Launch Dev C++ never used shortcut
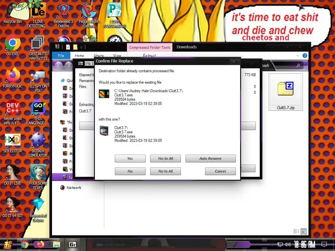 point(13,112)
